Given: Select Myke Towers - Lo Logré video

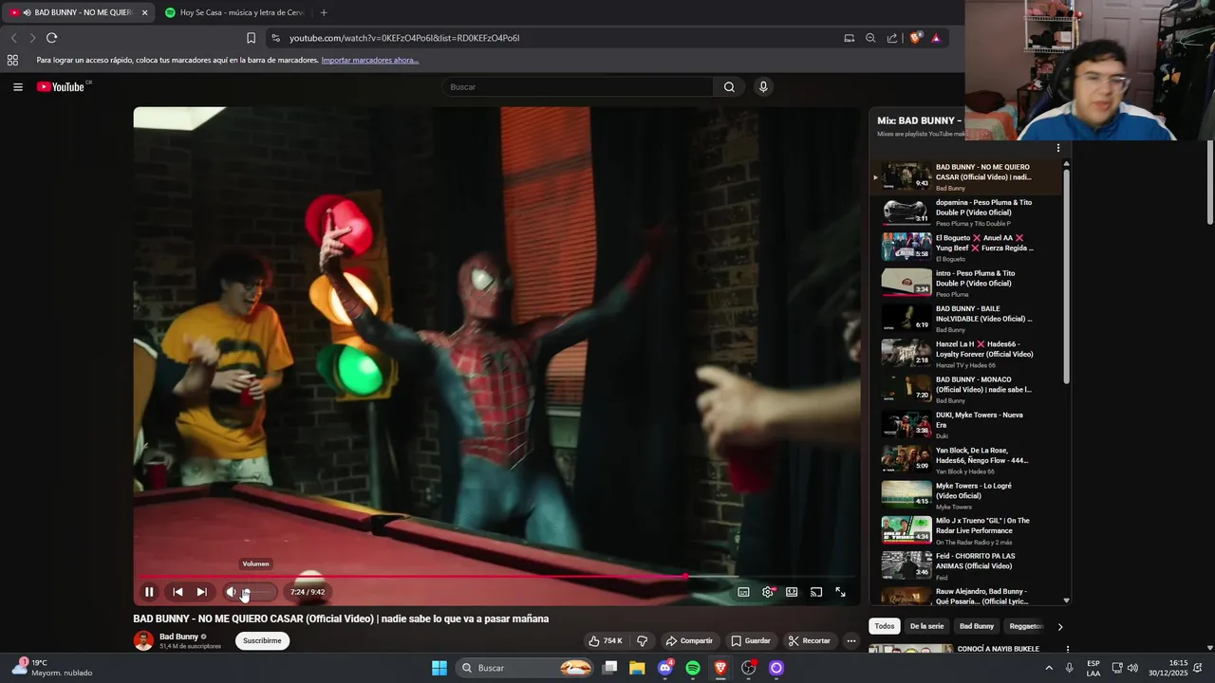Looking at the screenshot, I should coord(968,495).
